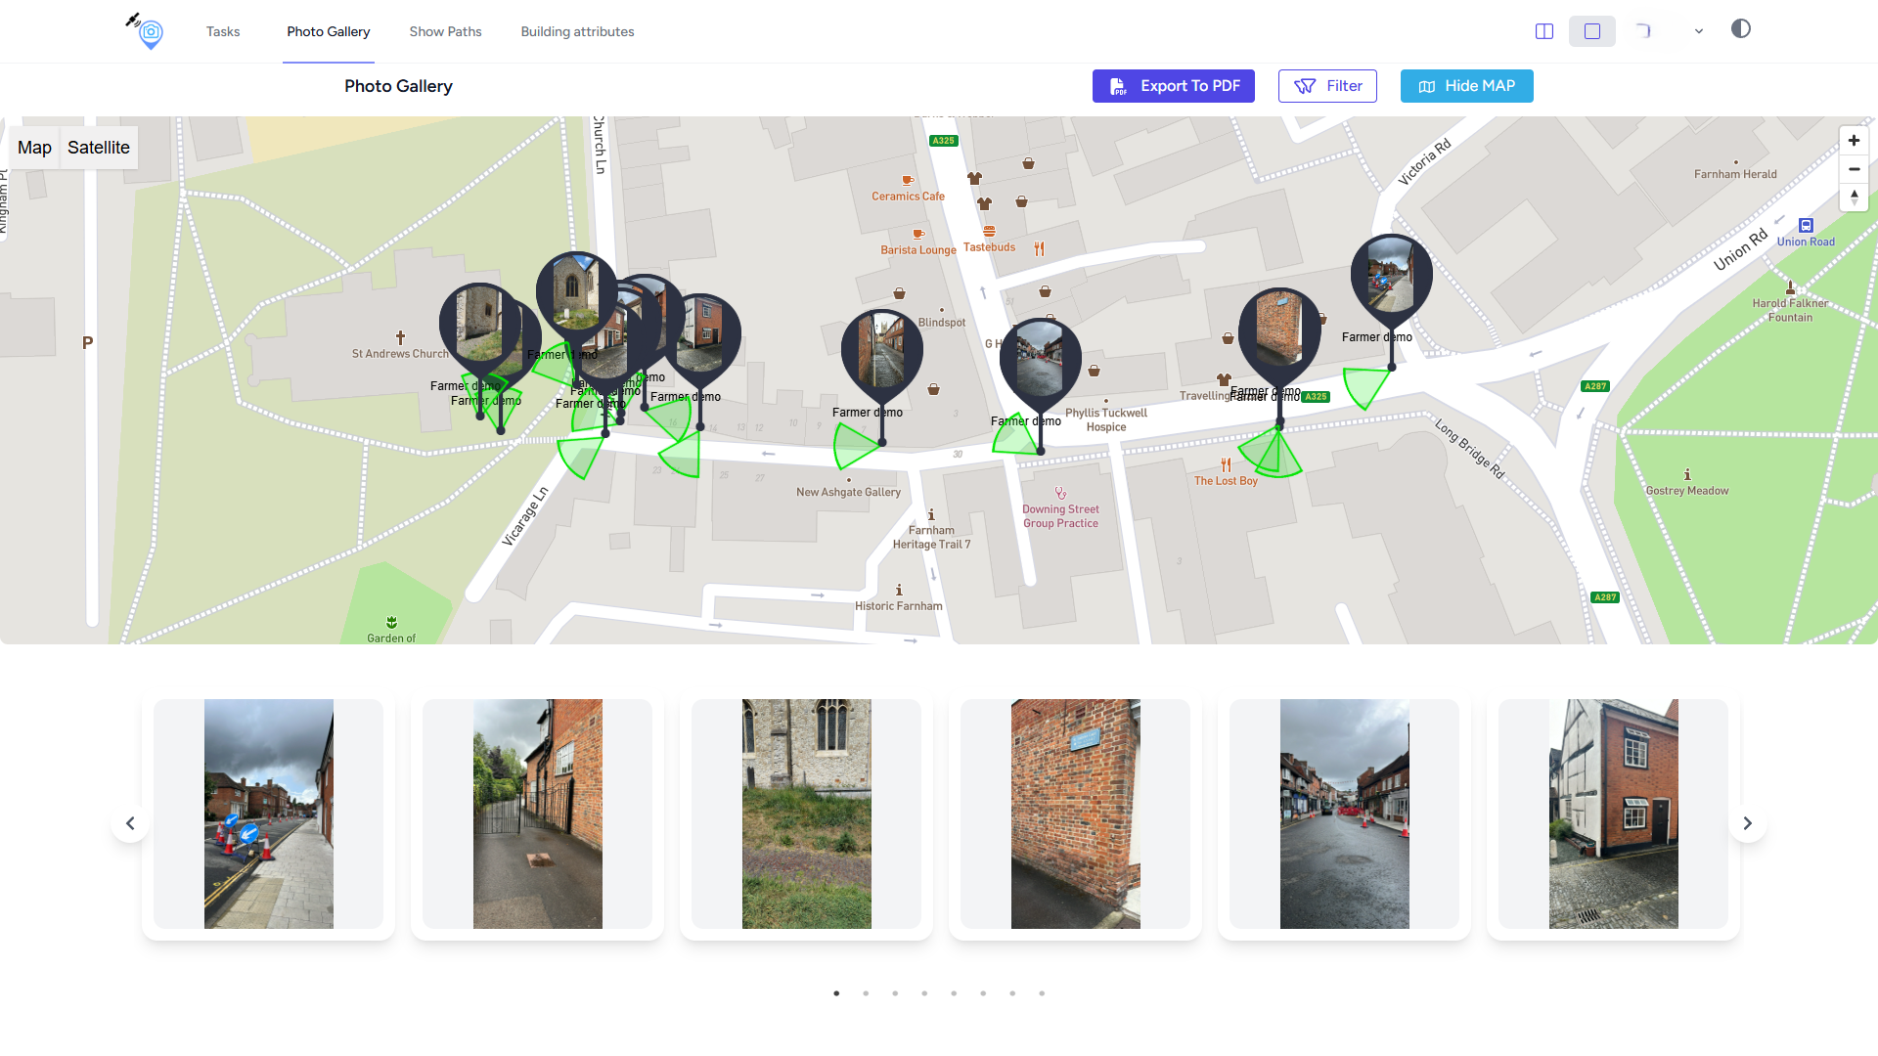Zoom in on the map
Viewport: 1878px width, 1056px height.
[1854, 141]
